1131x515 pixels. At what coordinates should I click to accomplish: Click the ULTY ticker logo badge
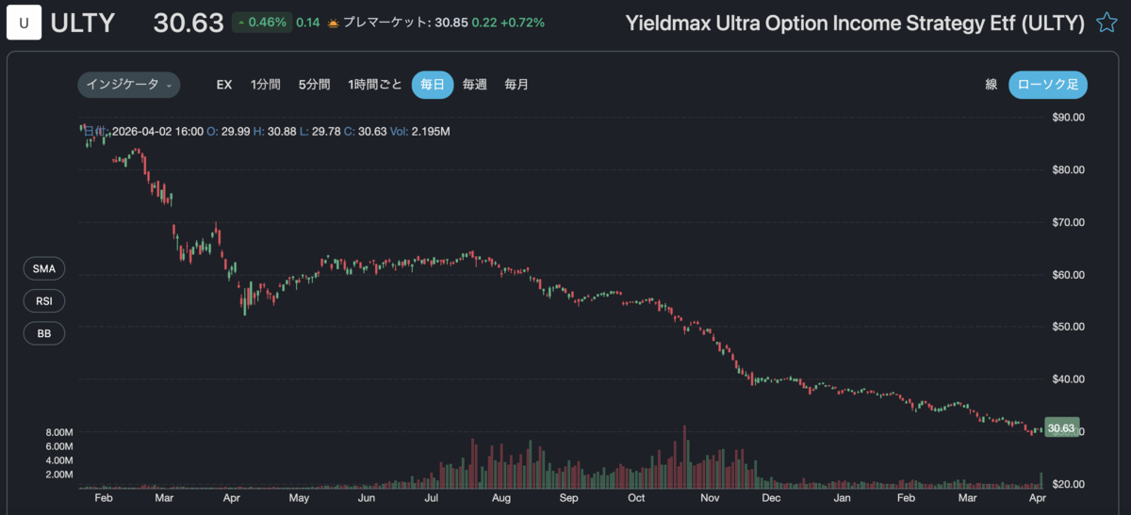[x=24, y=23]
